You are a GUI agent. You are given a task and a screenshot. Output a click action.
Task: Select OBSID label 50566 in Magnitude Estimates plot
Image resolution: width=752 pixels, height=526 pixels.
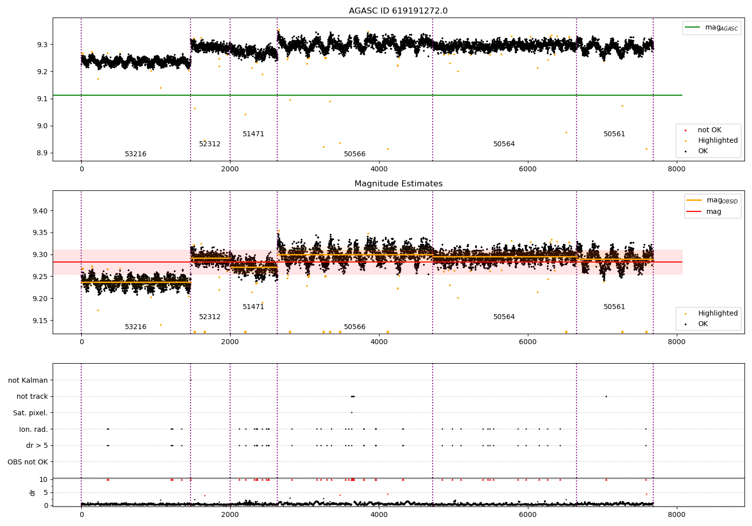(x=354, y=327)
